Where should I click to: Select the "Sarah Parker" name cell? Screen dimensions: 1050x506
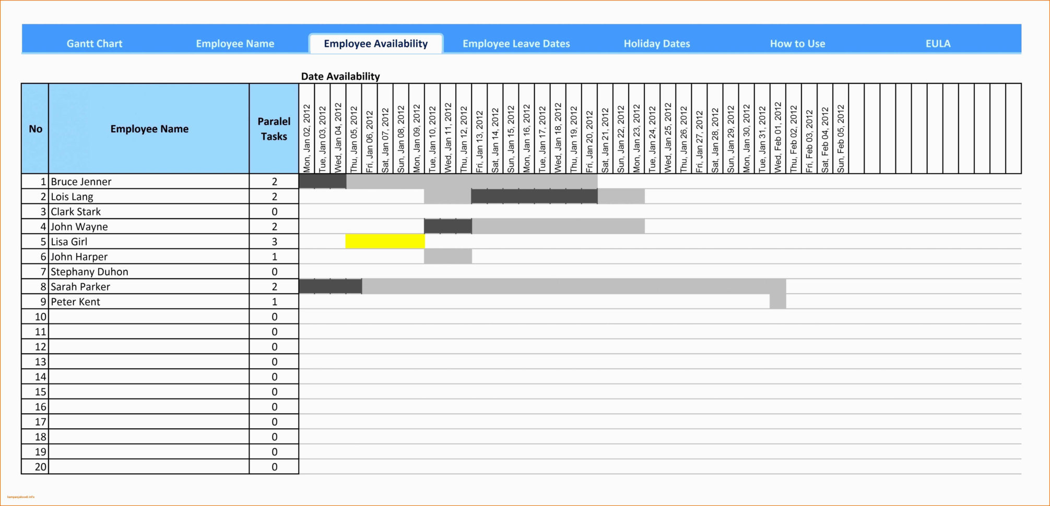click(x=149, y=287)
